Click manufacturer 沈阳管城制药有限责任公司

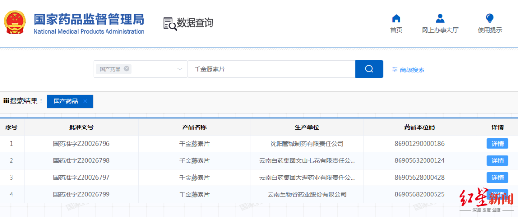pyautogui.click(x=307, y=144)
